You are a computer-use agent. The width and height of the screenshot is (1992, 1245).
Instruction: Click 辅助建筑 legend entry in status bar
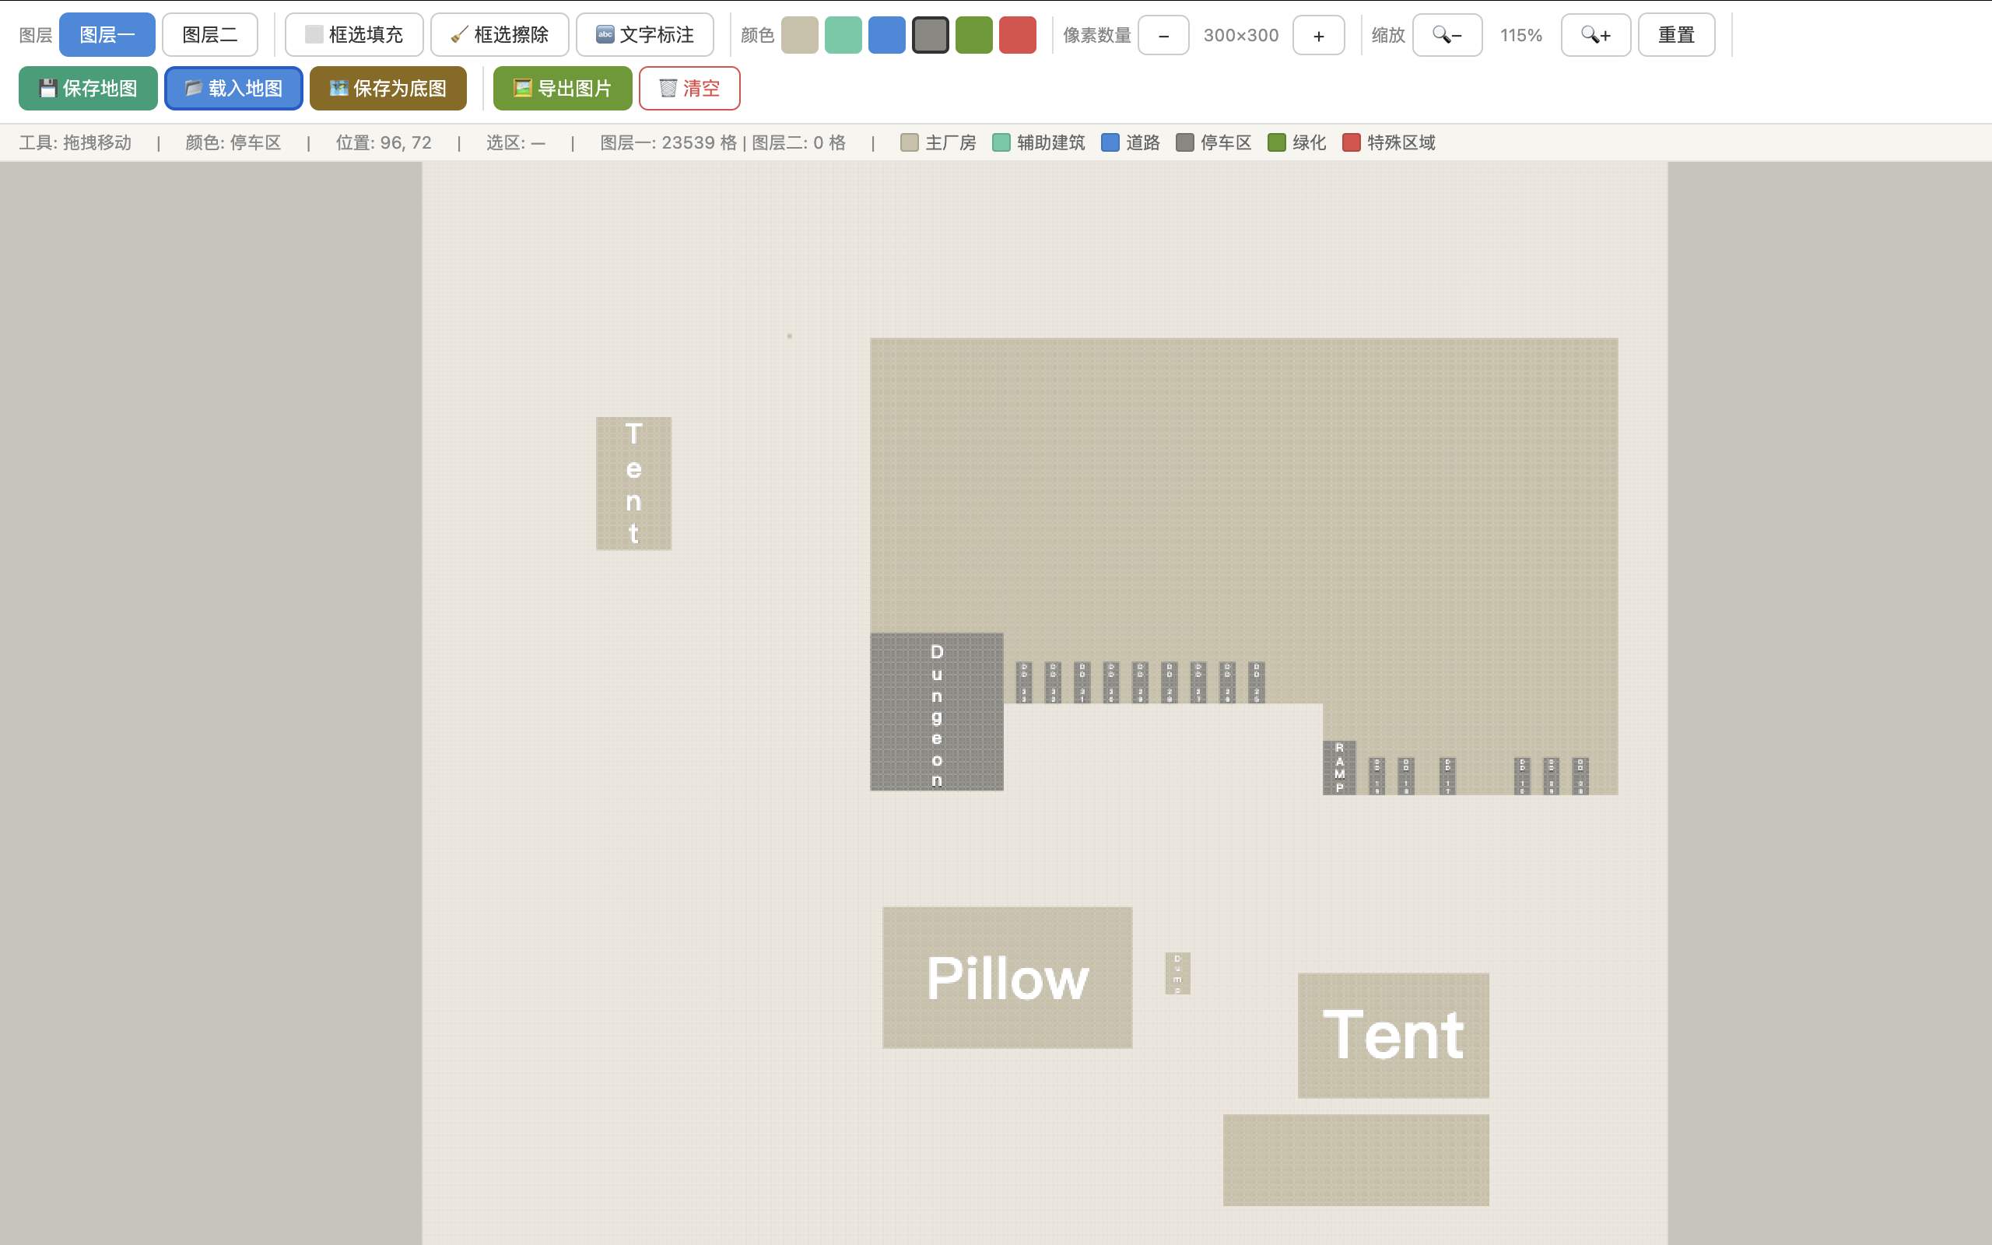[x=1039, y=142]
